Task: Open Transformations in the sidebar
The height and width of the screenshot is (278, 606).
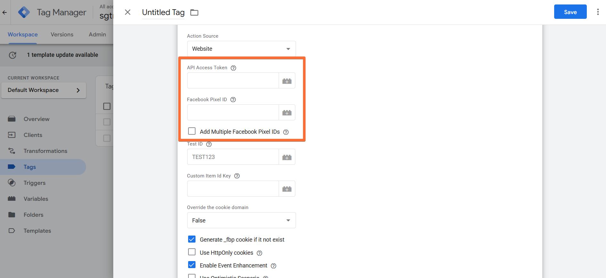Action: click(x=43, y=151)
